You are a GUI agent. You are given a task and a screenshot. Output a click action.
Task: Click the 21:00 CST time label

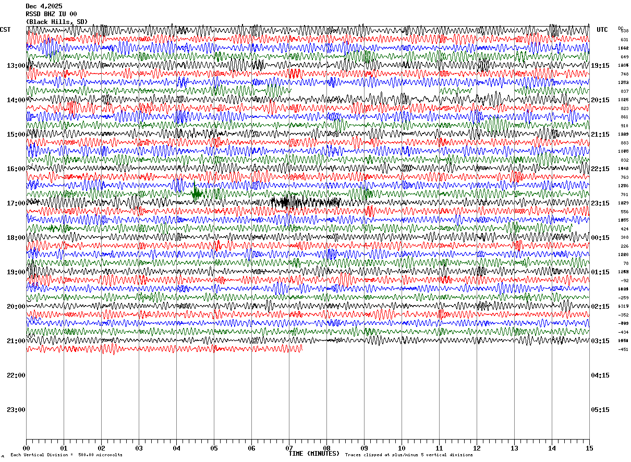pyautogui.click(x=16, y=341)
